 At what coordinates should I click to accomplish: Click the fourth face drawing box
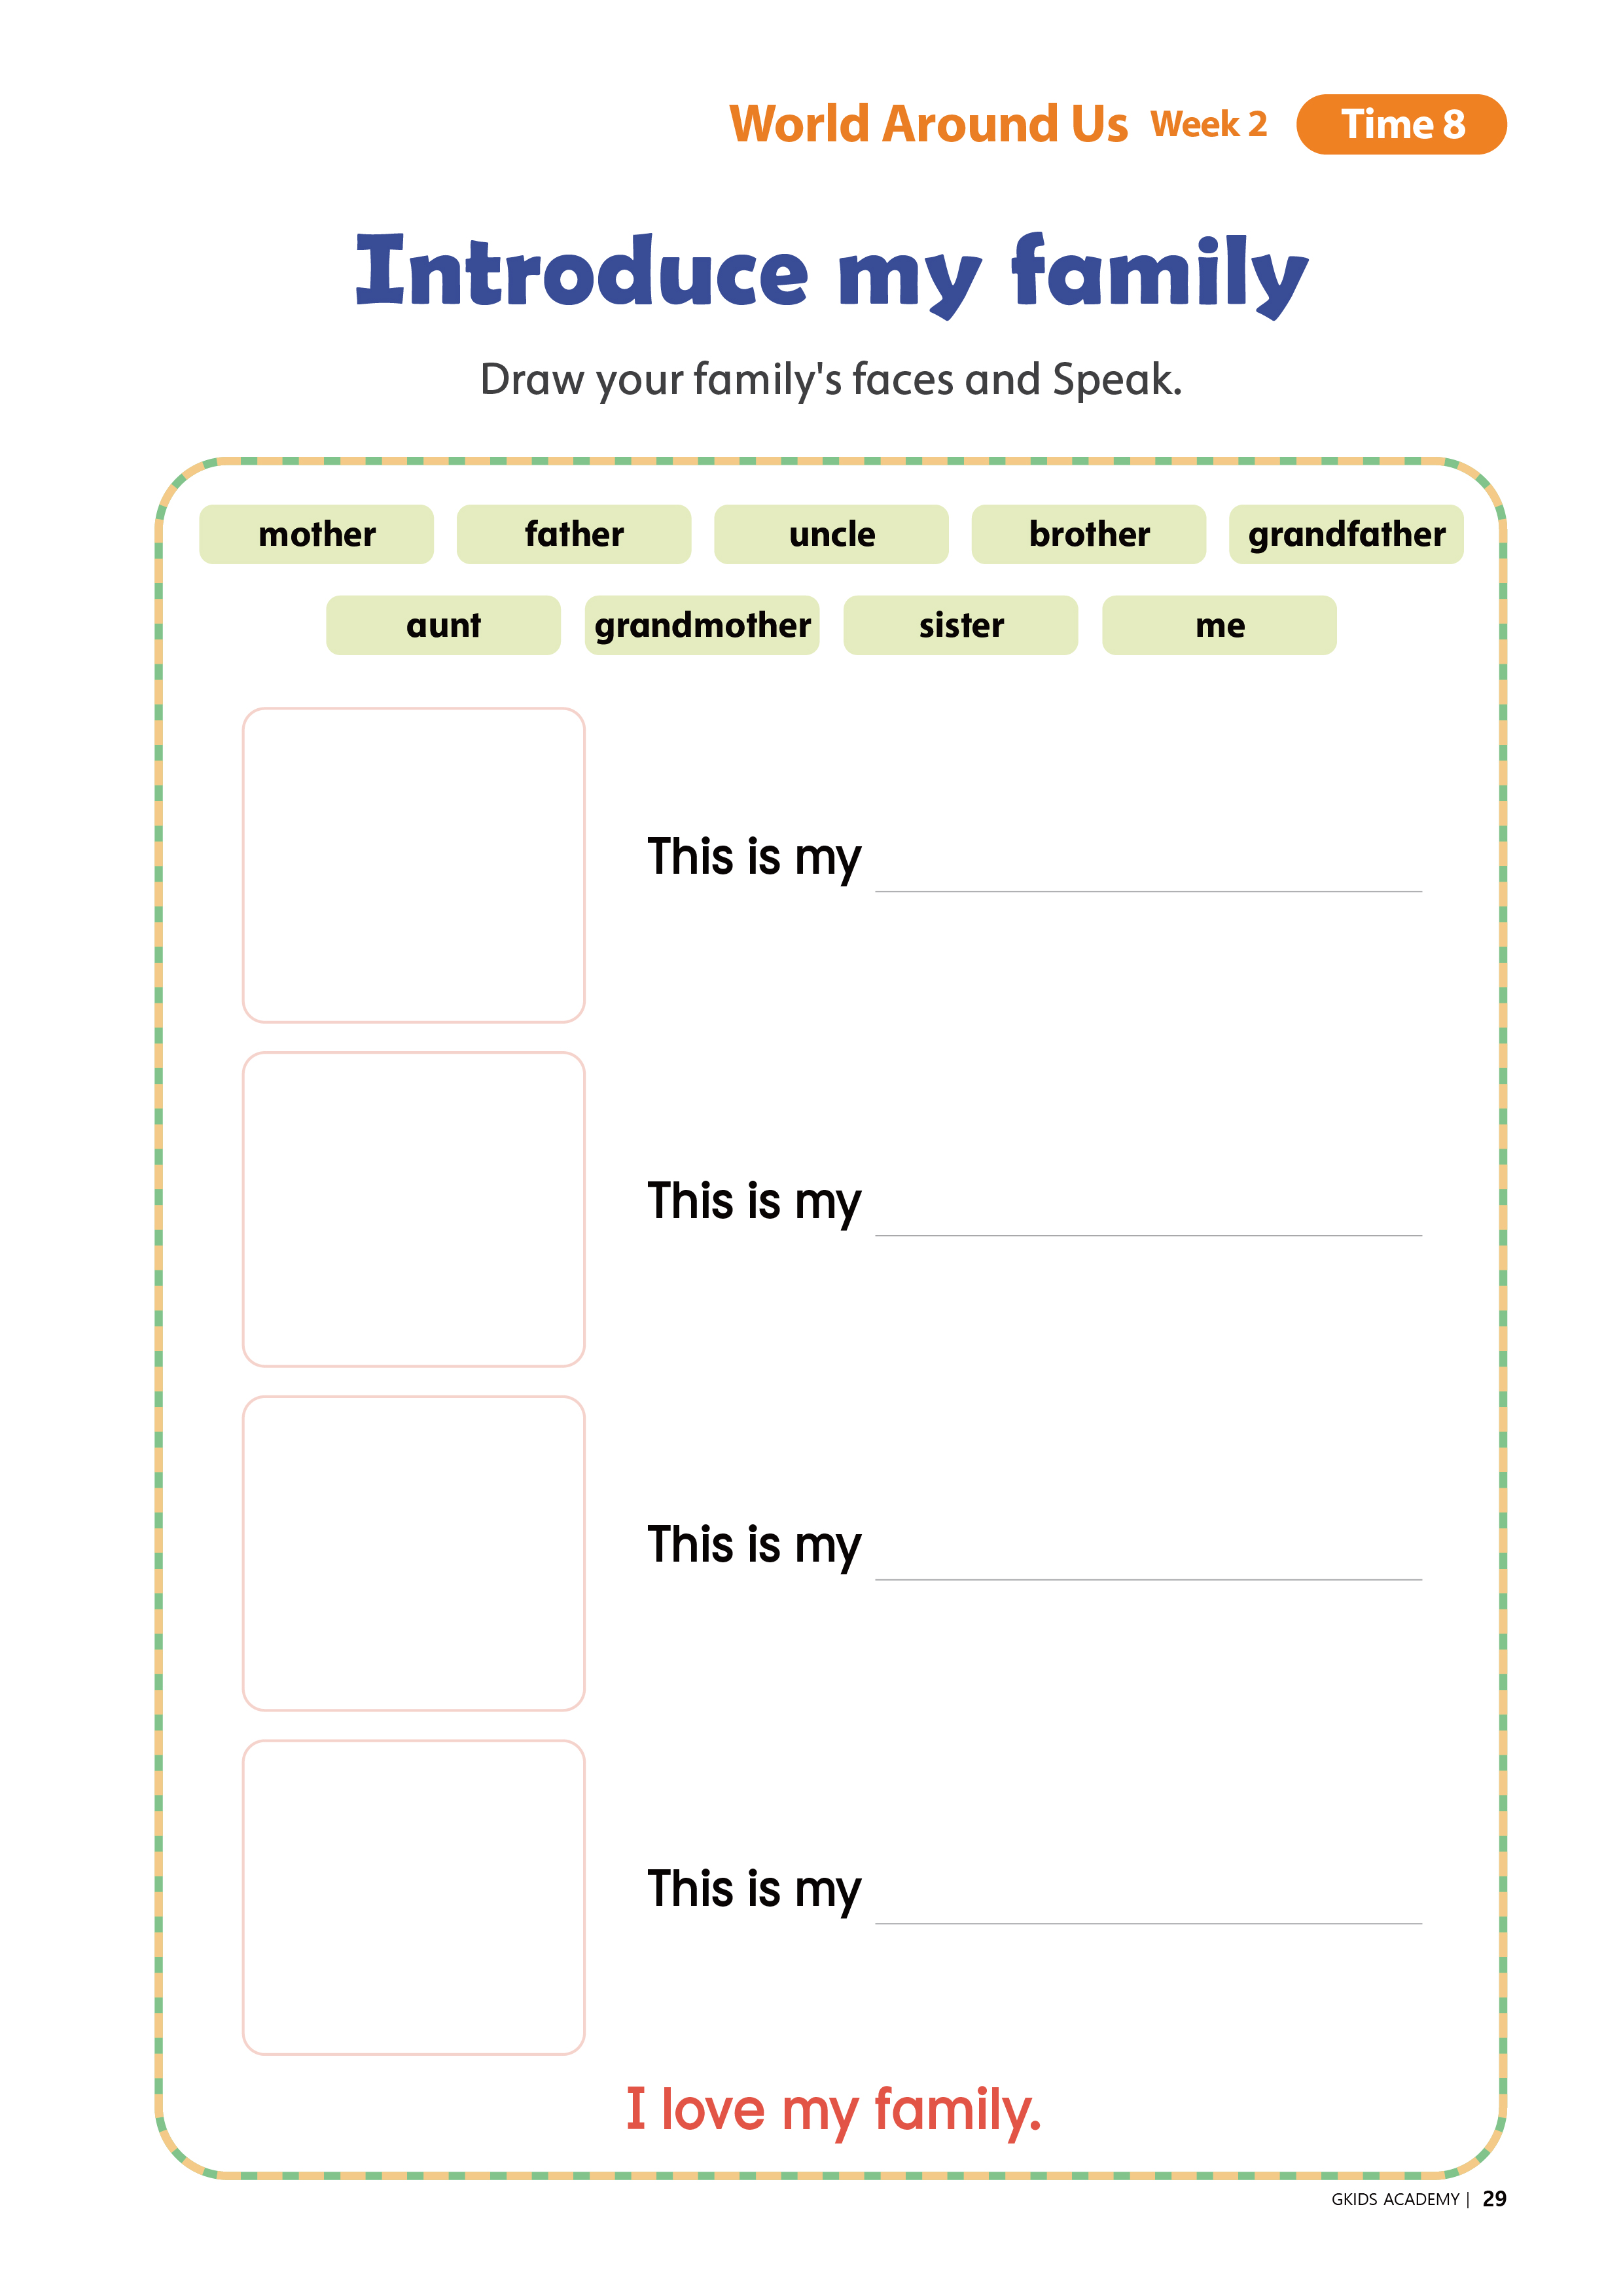coord(413,1897)
